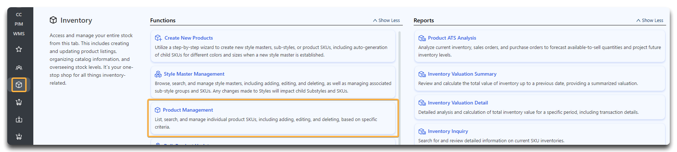Viewport: 677px width, 152px height.
Task: Collapse Functions section with Show Less
Action: 386,21
